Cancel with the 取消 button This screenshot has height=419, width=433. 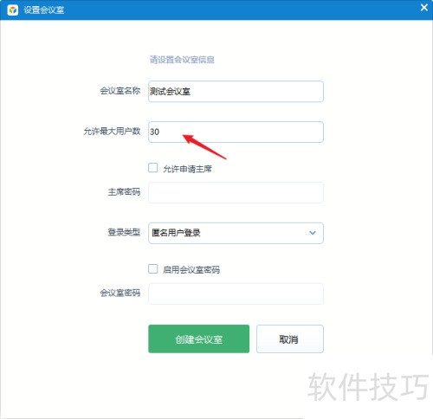click(290, 338)
